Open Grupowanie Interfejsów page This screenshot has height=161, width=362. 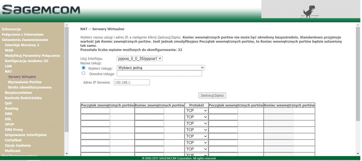[26, 135]
